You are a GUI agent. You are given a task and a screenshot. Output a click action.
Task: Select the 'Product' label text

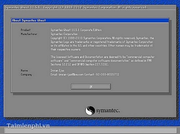pyautogui.click(x=26, y=30)
